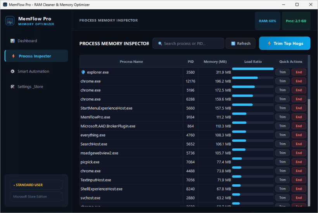This screenshot has height=213, width=318.
Task: End SearchHost.exe process
Action: click(299, 144)
